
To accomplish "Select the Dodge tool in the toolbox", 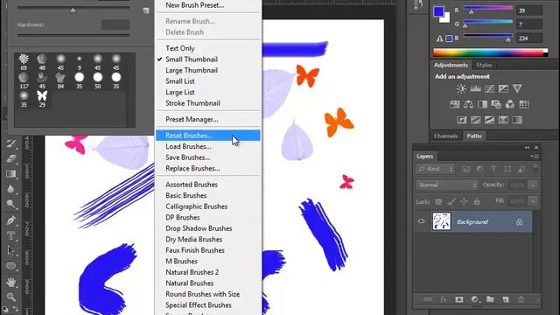I will coord(11,204).
